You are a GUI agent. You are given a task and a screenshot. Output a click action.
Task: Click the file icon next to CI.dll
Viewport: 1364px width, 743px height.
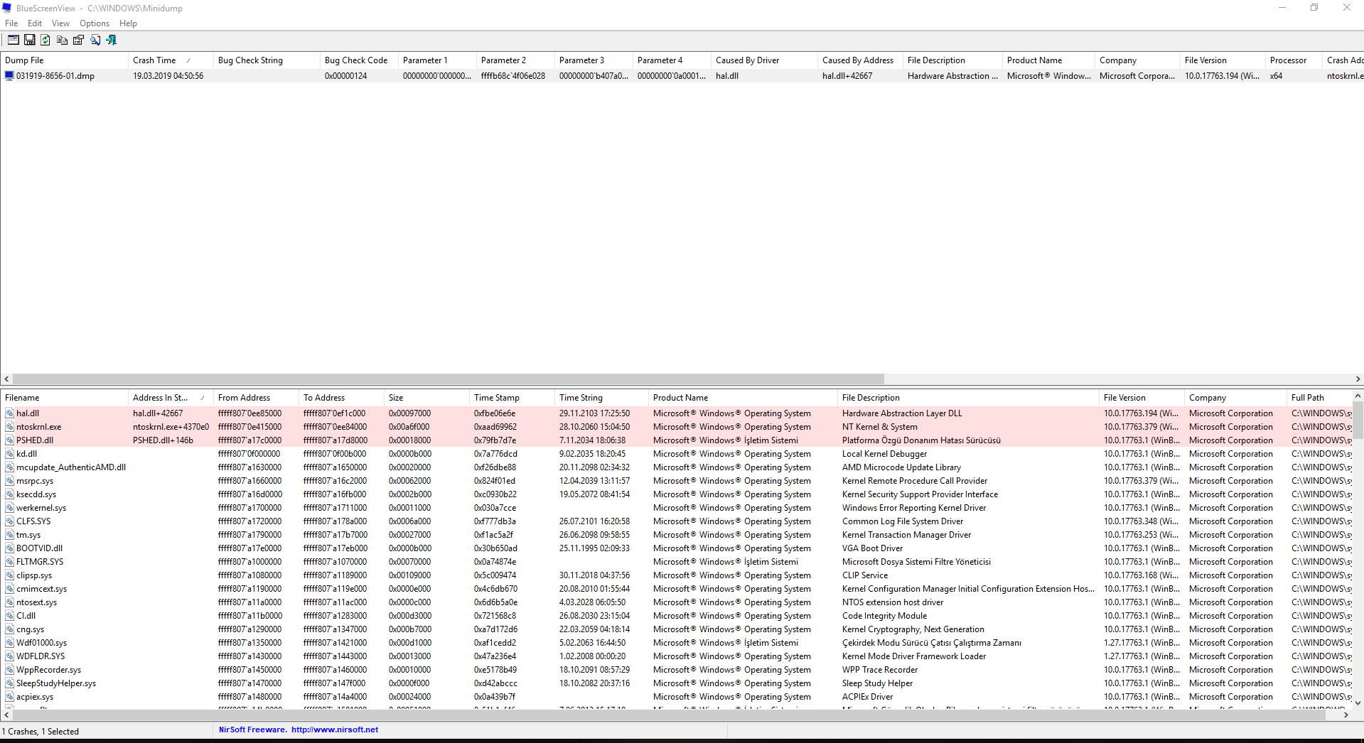point(10,616)
